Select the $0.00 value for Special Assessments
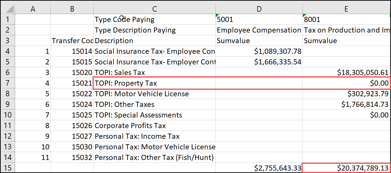Screen dimensions: 391x173 pyautogui.click(x=346, y=115)
